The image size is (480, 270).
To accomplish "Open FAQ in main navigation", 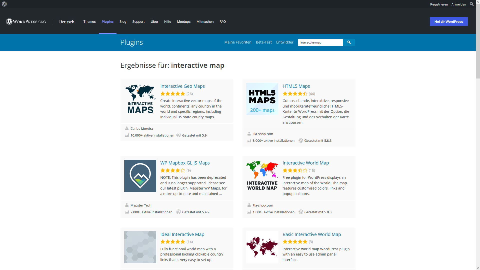I will (222, 21).
